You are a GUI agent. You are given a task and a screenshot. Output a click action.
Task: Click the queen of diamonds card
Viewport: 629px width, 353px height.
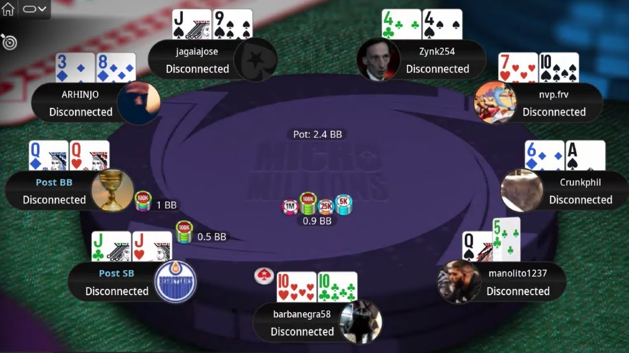pyautogui.click(x=49, y=156)
